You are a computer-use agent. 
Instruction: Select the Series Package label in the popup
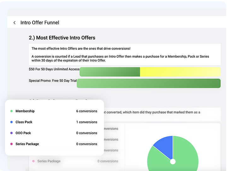(27, 144)
